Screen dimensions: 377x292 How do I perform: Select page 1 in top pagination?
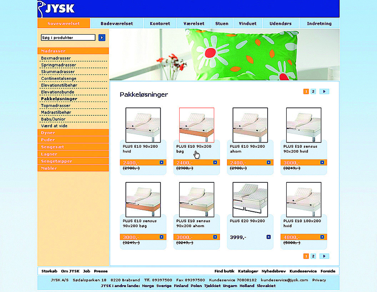click(x=306, y=91)
